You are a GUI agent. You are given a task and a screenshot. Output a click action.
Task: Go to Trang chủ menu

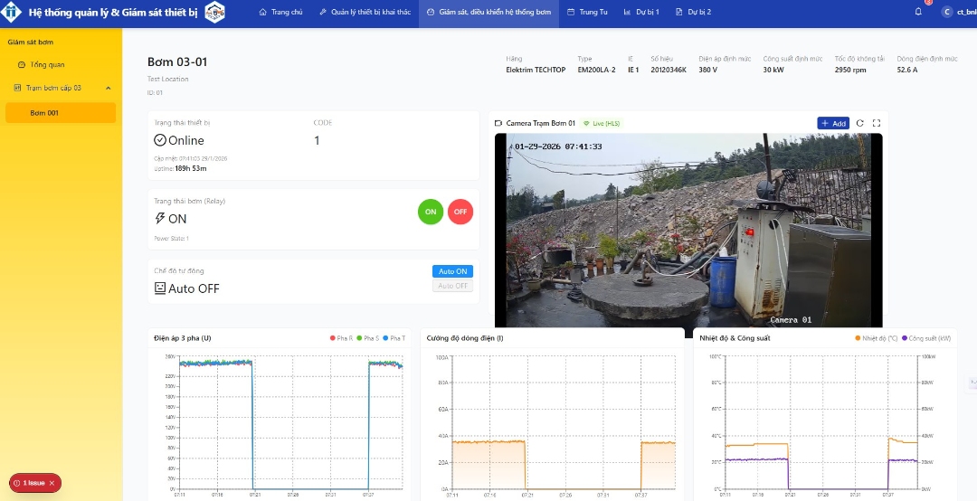[281, 12]
